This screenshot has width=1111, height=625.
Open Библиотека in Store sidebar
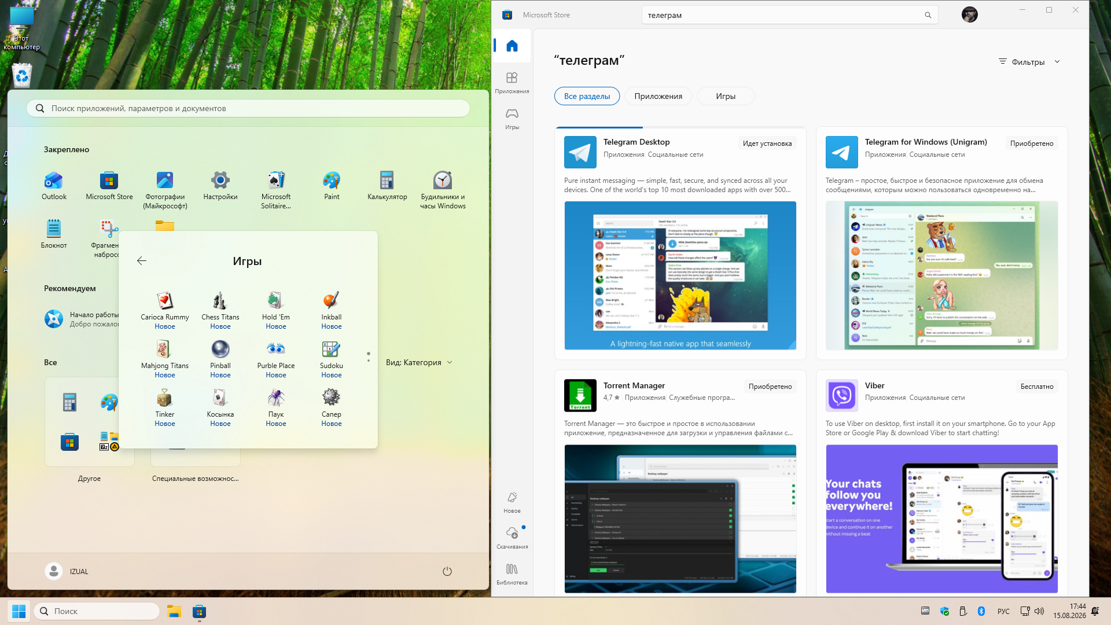(512, 573)
